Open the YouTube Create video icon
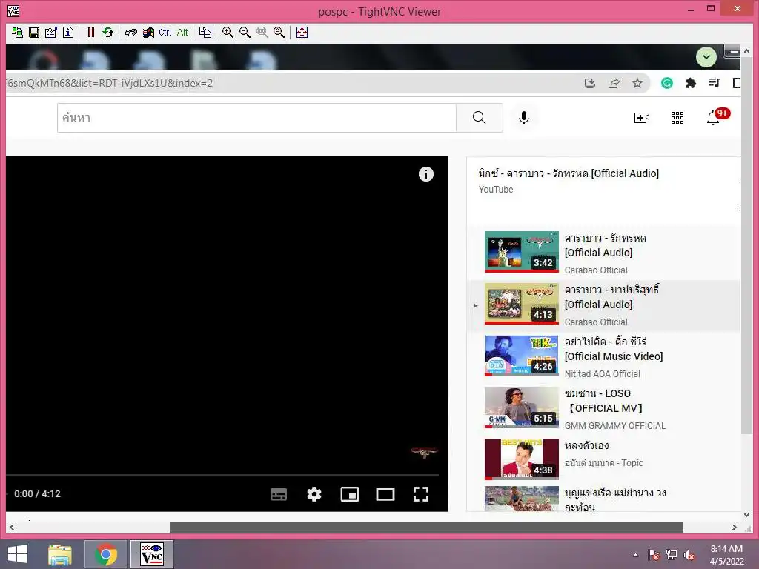This screenshot has width=759, height=569. (x=642, y=118)
